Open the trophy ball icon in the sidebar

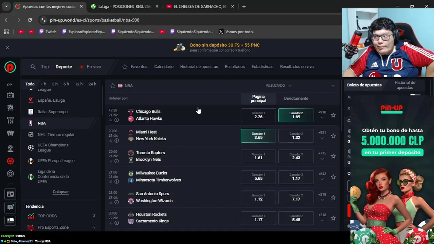[x=10, y=148]
